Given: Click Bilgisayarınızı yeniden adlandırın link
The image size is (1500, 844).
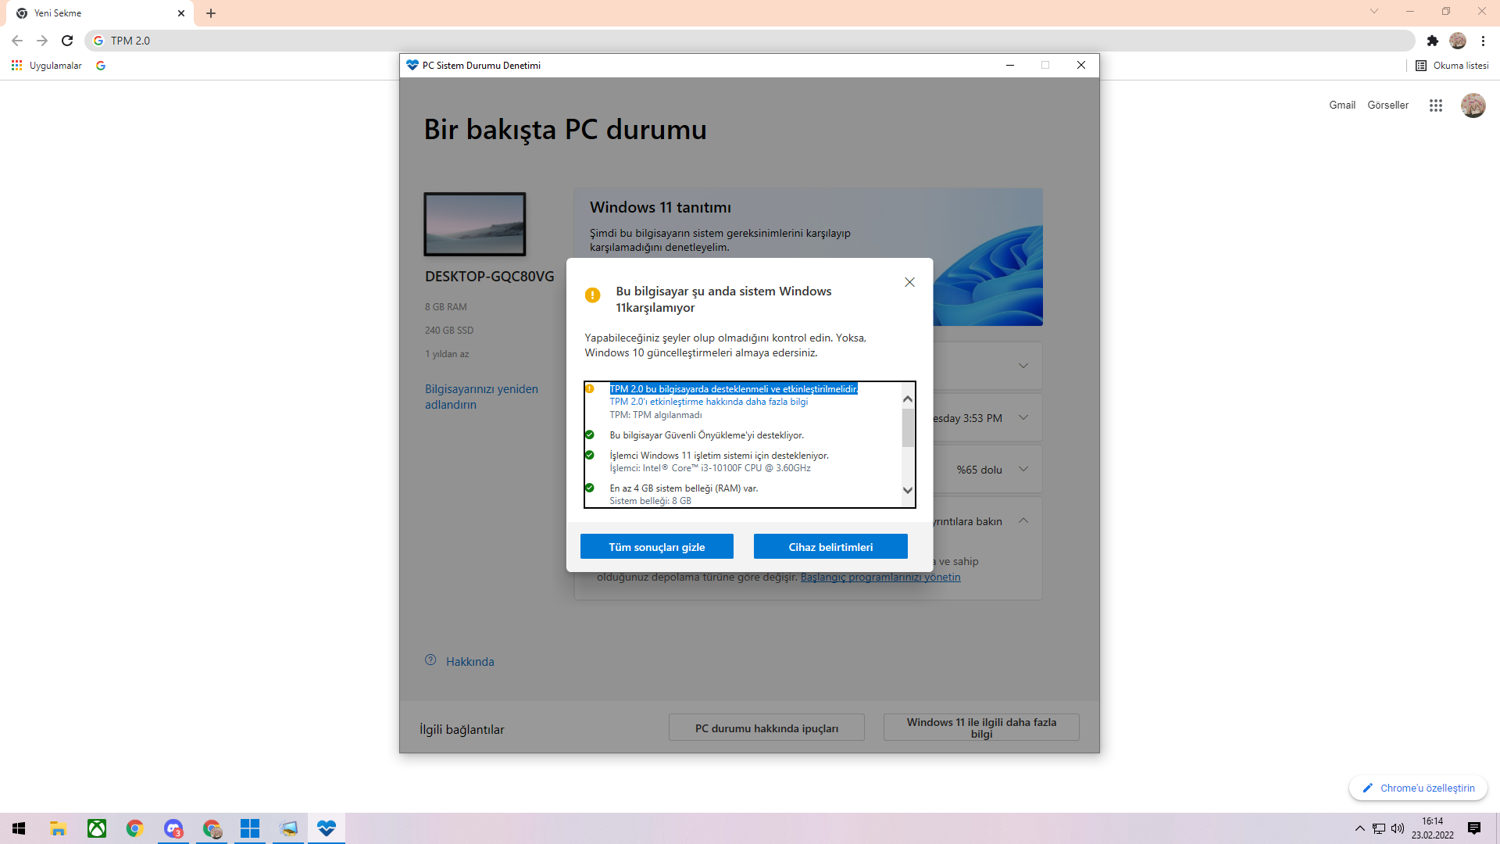Looking at the screenshot, I should coord(481,397).
